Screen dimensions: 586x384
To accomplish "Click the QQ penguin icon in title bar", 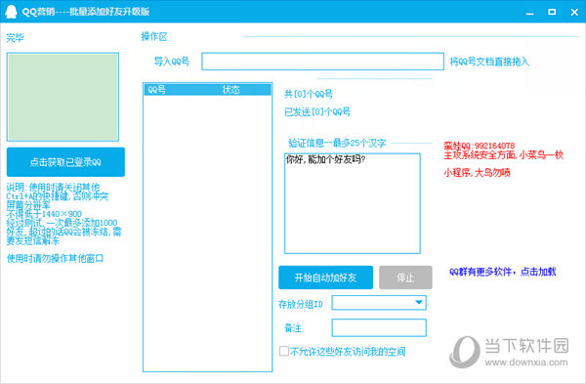I will pyautogui.click(x=11, y=12).
